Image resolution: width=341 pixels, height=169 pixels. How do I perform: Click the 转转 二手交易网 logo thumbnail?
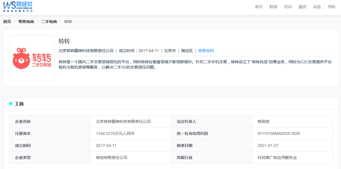point(32,58)
